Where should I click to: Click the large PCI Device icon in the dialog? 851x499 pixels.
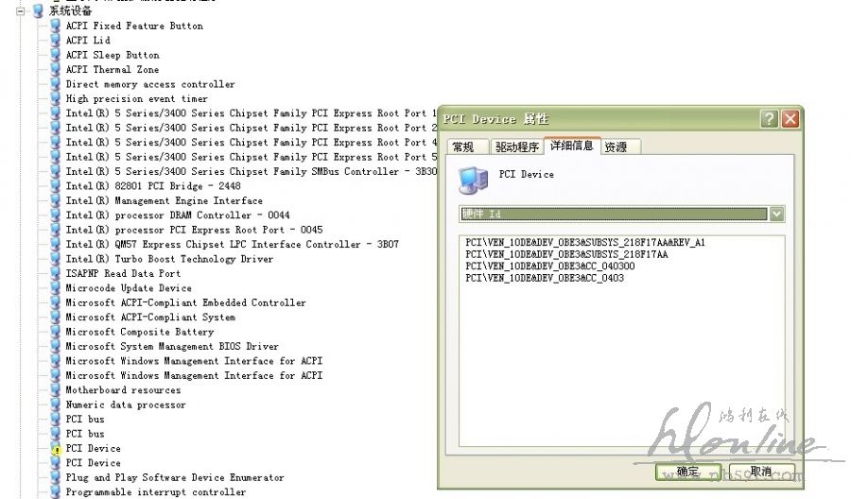point(473,180)
